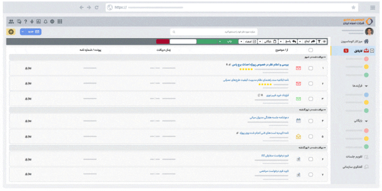The height and width of the screenshot is (191, 382).
Task: Open the help question mark icon
Action: tap(25, 22)
